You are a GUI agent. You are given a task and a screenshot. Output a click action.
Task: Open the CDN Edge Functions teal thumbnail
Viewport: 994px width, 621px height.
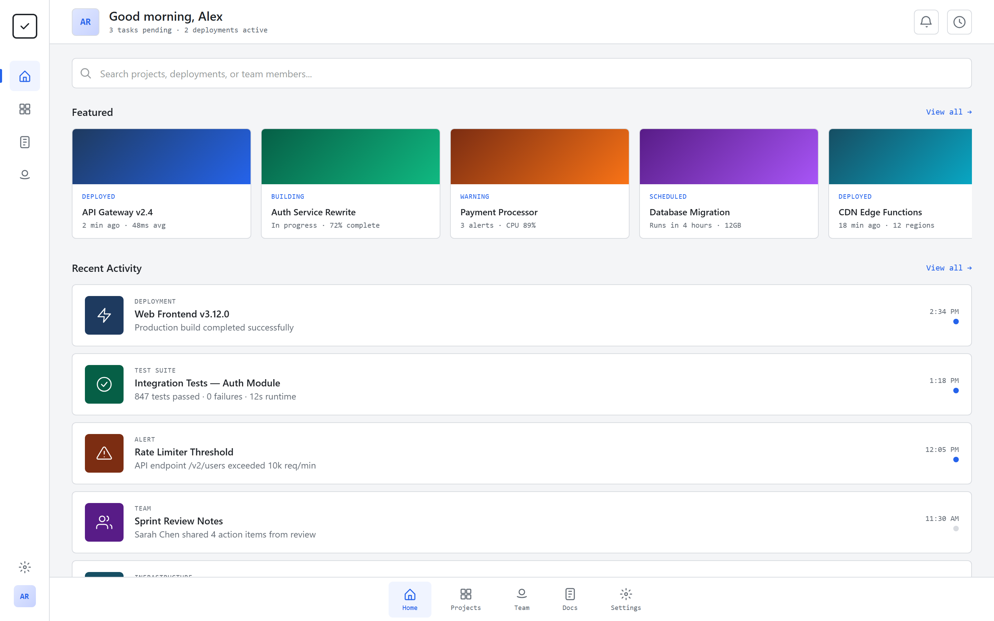click(900, 157)
